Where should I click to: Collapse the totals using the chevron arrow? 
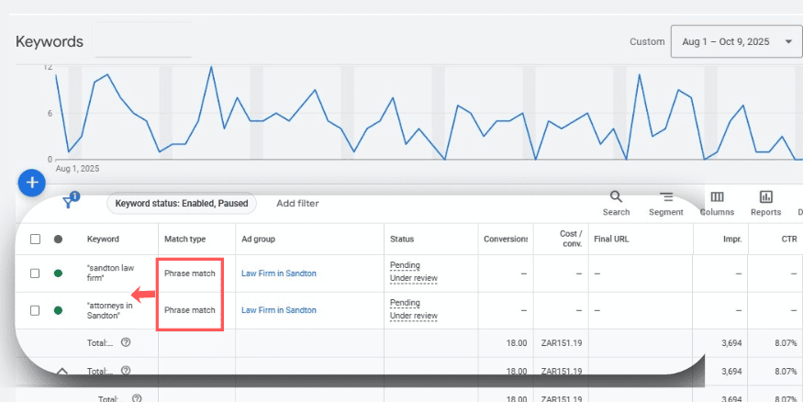(x=62, y=372)
